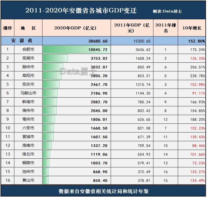Select the 2011年排名 header cell

click(166, 28)
